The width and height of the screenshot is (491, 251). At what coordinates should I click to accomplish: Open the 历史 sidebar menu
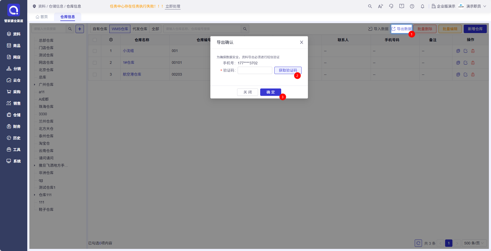[x=14, y=138]
